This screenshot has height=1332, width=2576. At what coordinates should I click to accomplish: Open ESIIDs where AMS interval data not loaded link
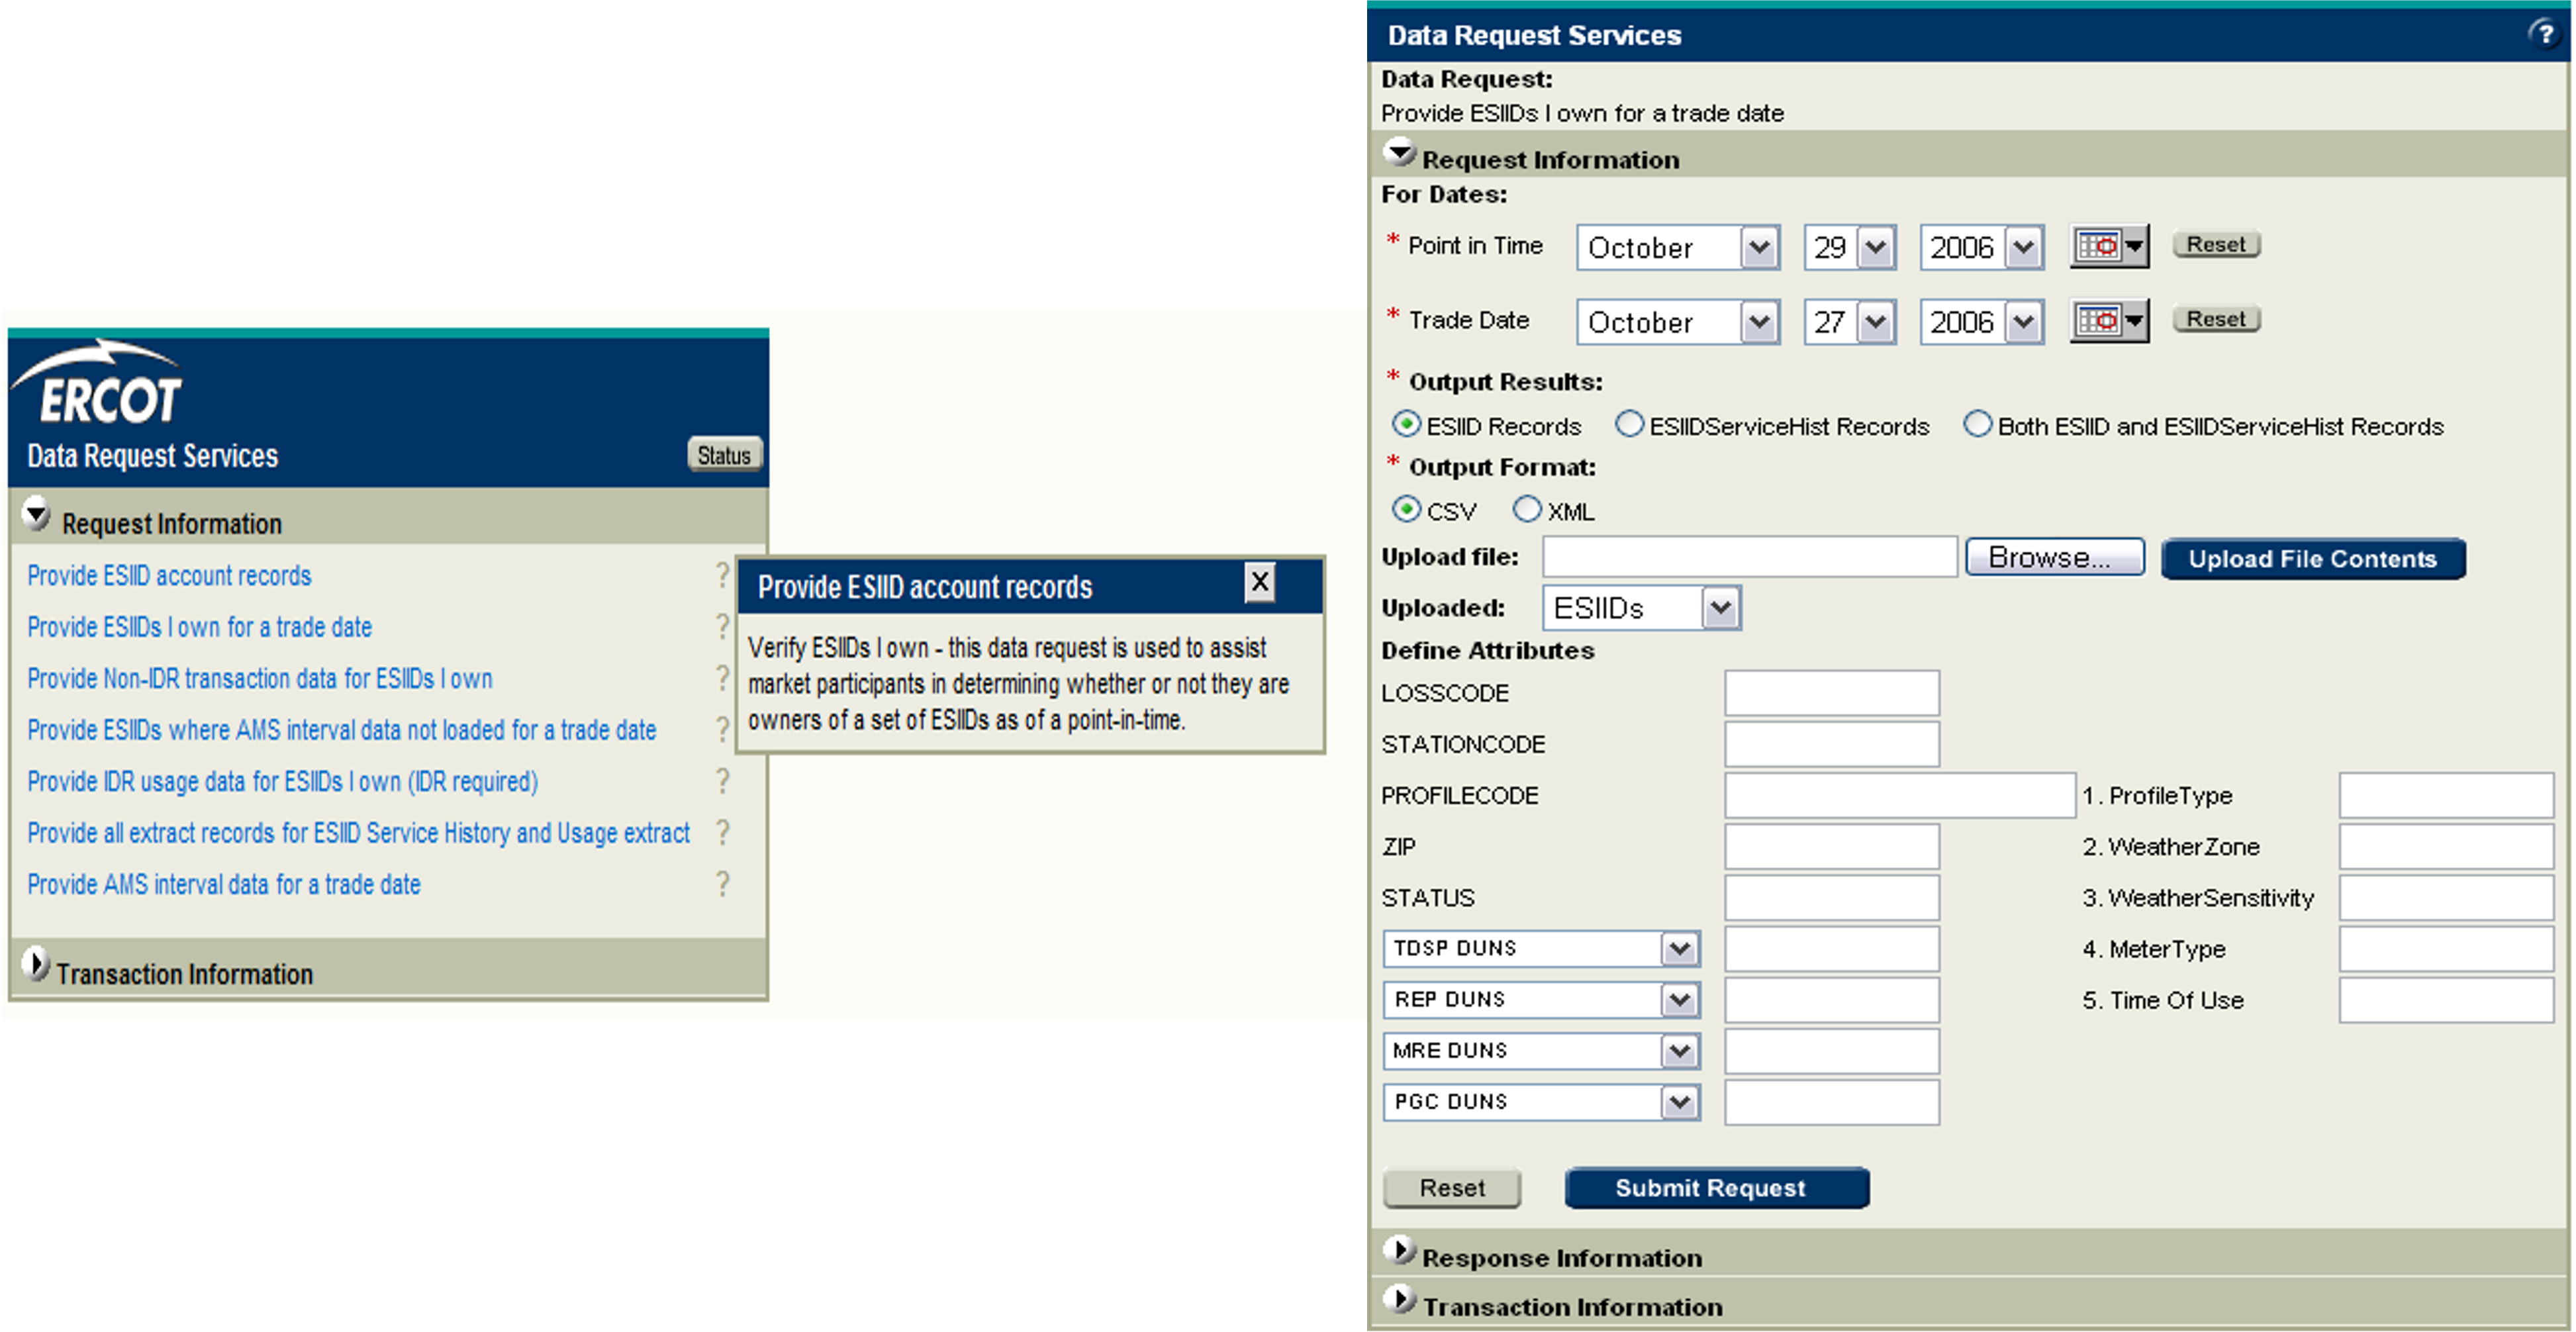coord(342,730)
